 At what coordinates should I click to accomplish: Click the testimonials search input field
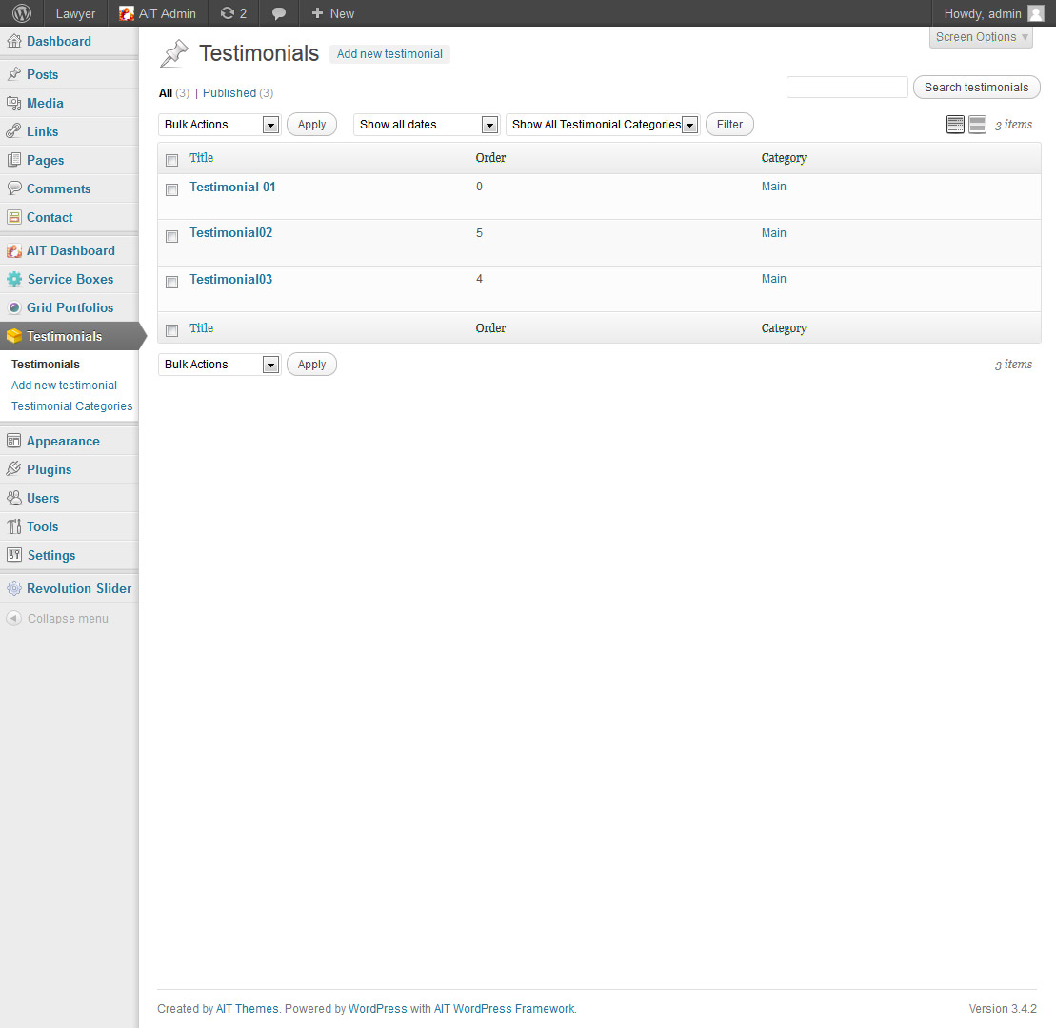click(x=847, y=88)
